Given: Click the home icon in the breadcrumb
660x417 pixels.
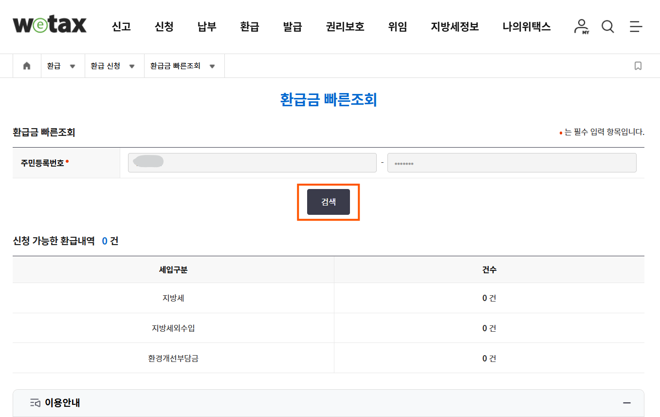Looking at the screenshot, I should click(x=27, y=65).
